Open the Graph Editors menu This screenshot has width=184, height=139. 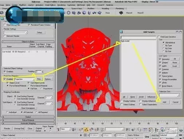click(x=50, y=5)
